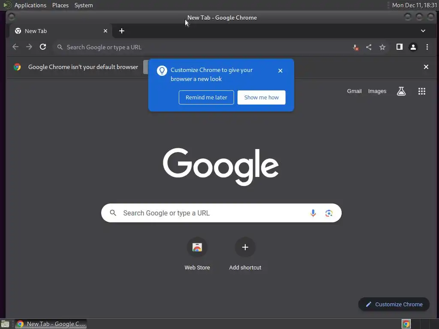Image resolution: width=439 pixels, height=329 pixels.
Task: Close the New Tab tab
Action: [105, 31]
